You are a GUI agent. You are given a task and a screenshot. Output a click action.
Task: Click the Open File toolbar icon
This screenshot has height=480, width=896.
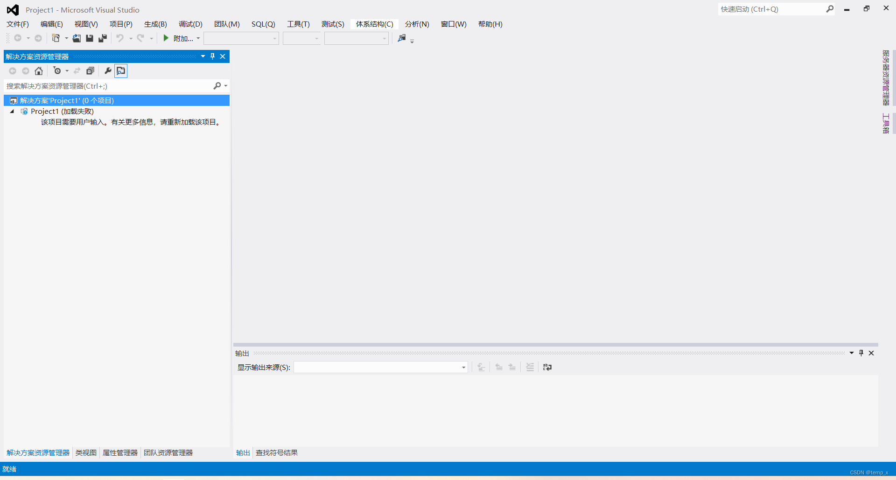tap(77, 38)
